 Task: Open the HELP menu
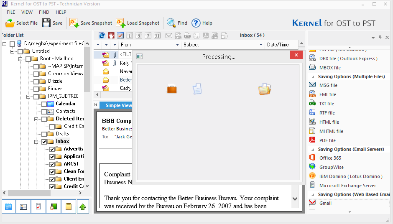click(61, 12)
